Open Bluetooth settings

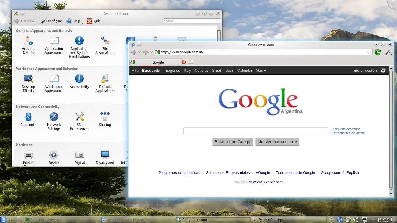28,119
